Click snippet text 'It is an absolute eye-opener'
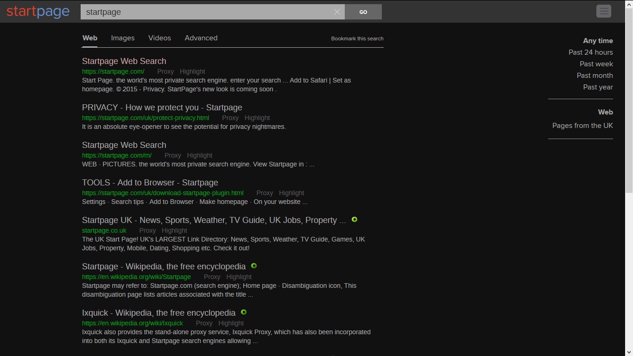This screenshot has width=633, height=356. click(x=184, y=127)
